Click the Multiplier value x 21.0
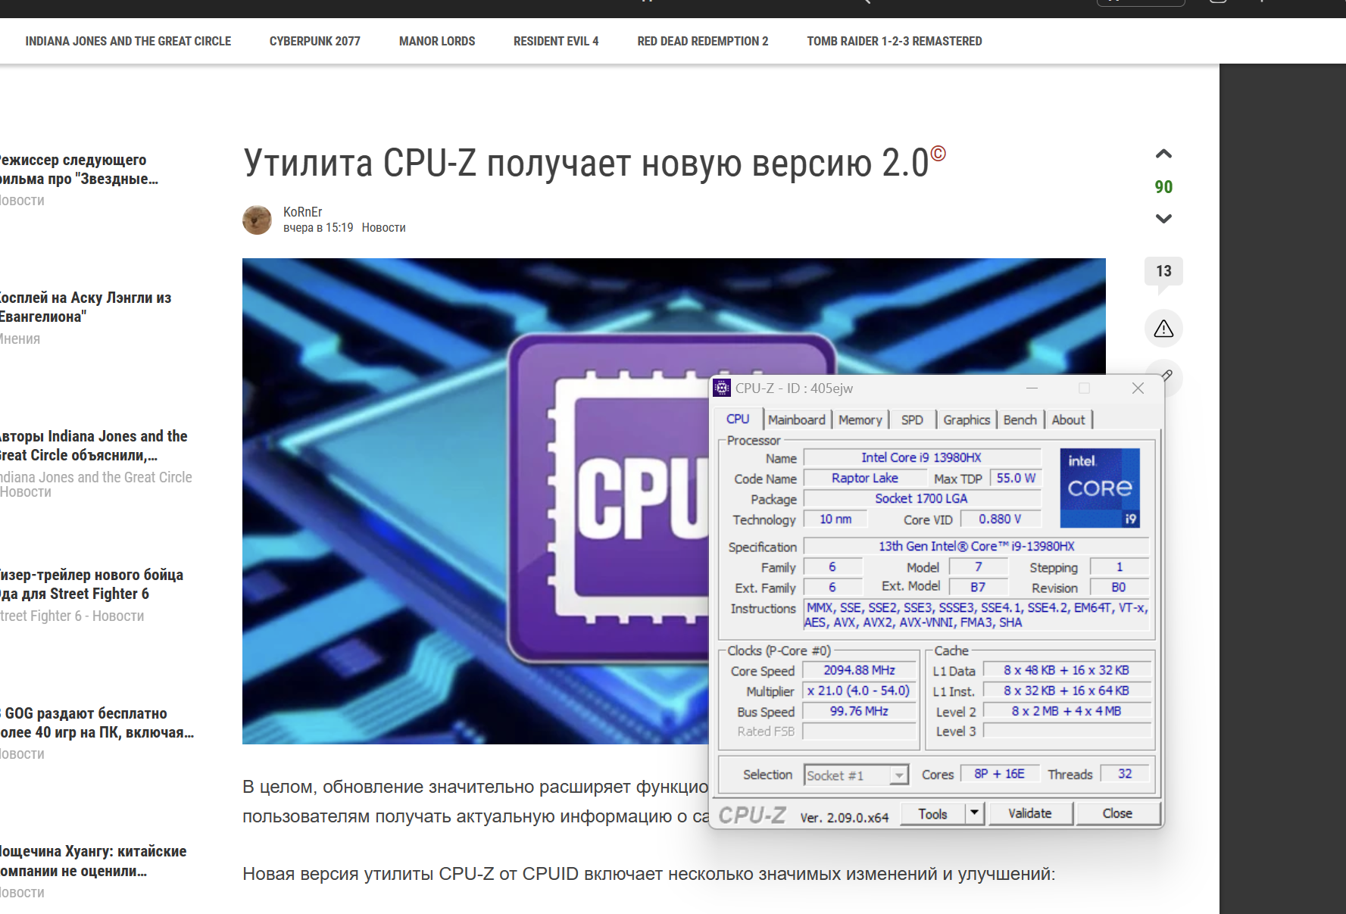The width and height of the screenshot is (1346, 914). pyautogui.click(x=859, y=691)
